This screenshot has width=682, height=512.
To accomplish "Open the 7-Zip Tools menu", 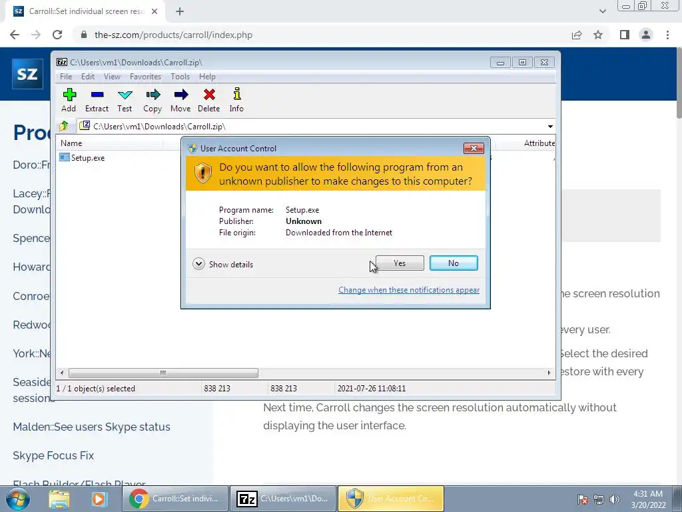I will tap(180, 77).
